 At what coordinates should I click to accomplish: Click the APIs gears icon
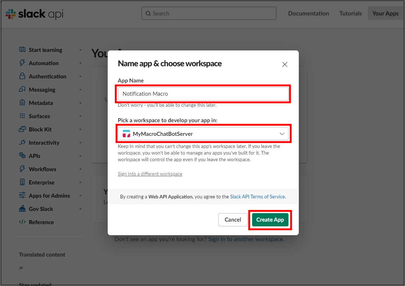click(22, 155)
